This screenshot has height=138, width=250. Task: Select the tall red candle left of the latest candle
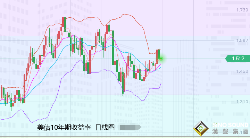tap(157, 57)
